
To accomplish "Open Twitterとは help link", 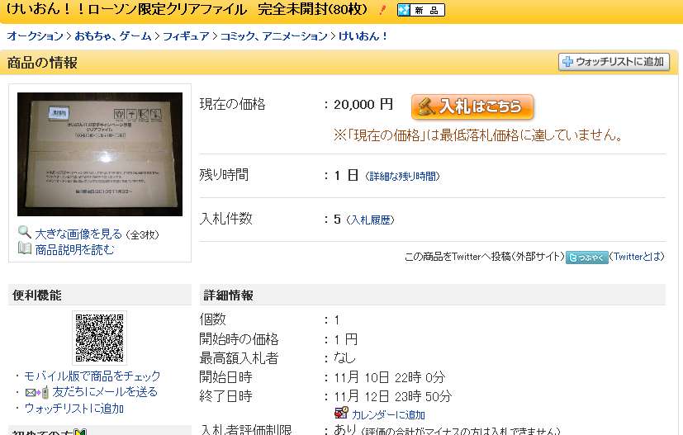I will pyautogui.click(x=638, y=257).
